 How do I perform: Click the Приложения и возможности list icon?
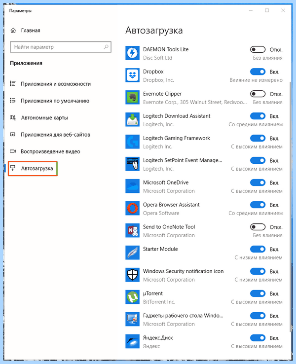pyautogui.click(x=13, y=83)
